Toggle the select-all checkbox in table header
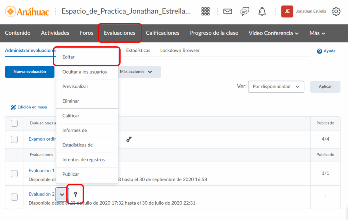This screenshot has width=348, height=220. pyautogui.click(x=14, y=123)
